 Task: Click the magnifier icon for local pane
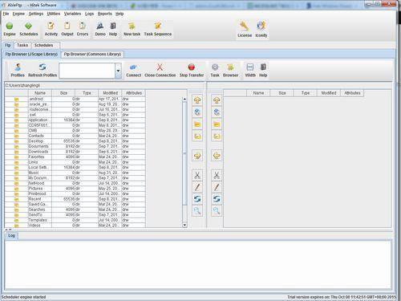point(197,210)
